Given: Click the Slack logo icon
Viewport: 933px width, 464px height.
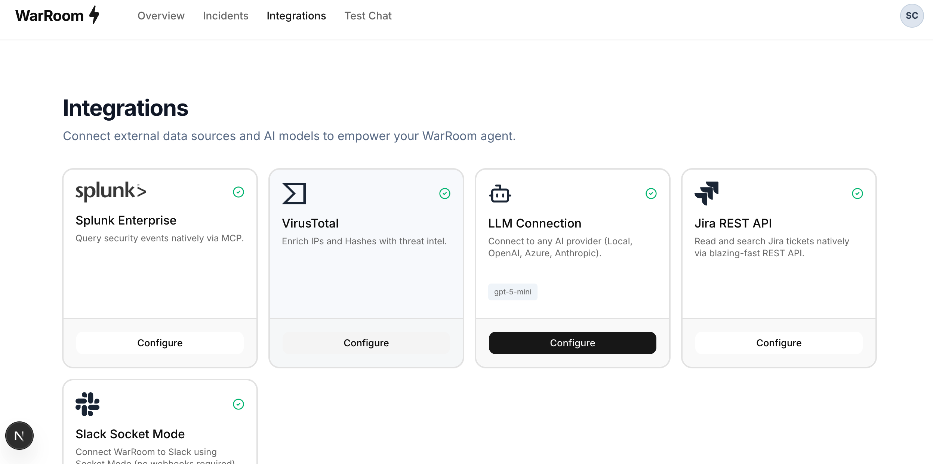Looking at the screenshot, I should 87,404.
